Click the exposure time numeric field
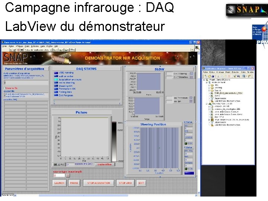The width and height of the screenshot is (268, 201). pyautogui.click(x=70, y=165)
